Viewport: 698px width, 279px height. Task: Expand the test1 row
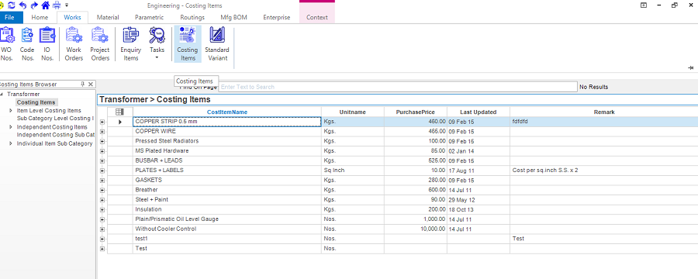pyautogui.click(x=102, y=239)
